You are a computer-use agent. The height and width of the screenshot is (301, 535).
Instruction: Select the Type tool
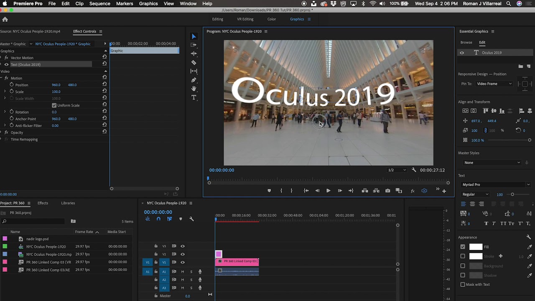pyautogui.click(x=194, y=97)
